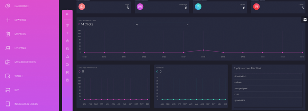Open Live Panel in the wide sidebar

click(x=16, y=48)
